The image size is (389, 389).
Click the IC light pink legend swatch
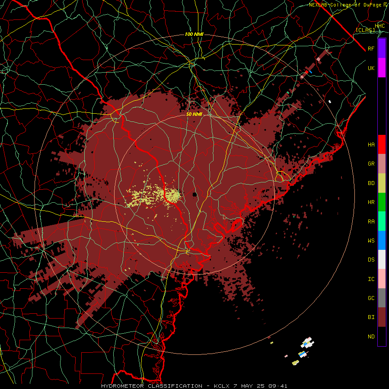coord(382,279)
